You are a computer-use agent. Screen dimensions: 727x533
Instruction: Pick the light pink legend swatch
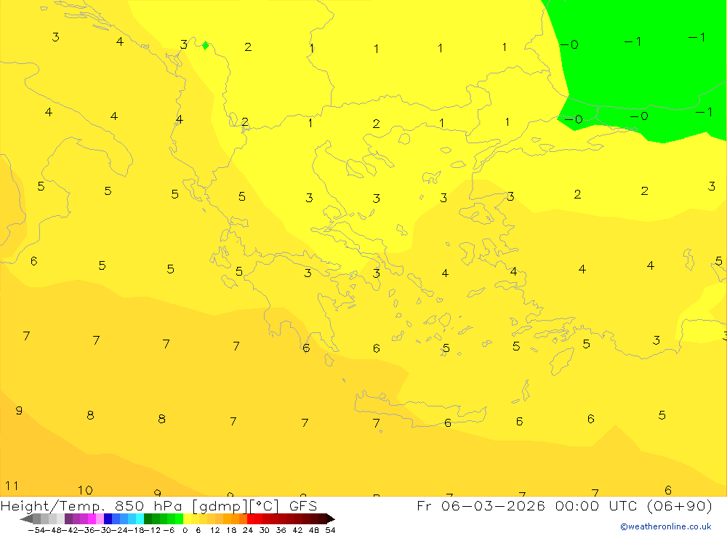(100, 519)
